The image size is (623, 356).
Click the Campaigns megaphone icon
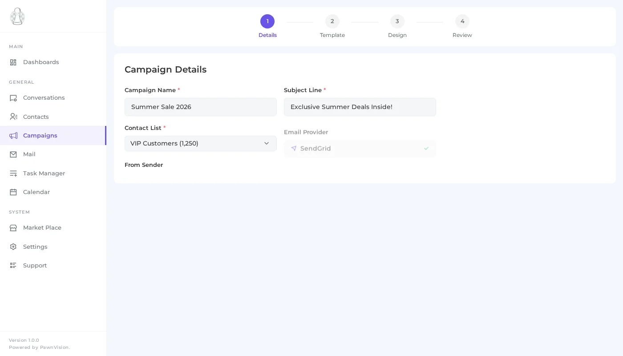13,135
